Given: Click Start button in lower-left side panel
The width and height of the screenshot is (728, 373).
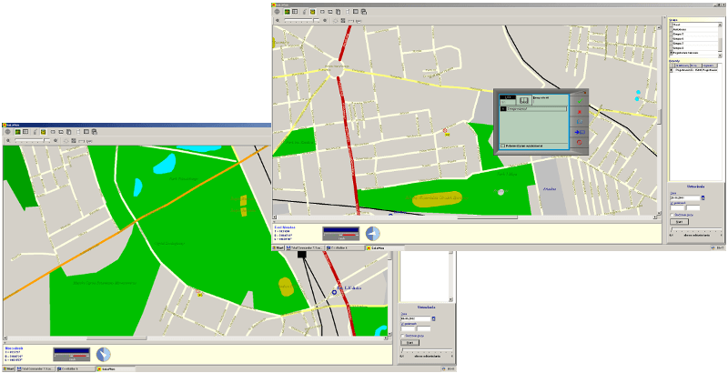Looking at the screenshot, I should 410,342.
